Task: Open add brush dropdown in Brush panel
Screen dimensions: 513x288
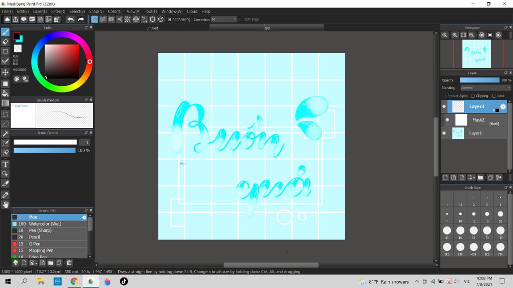Action: (33, 263)
